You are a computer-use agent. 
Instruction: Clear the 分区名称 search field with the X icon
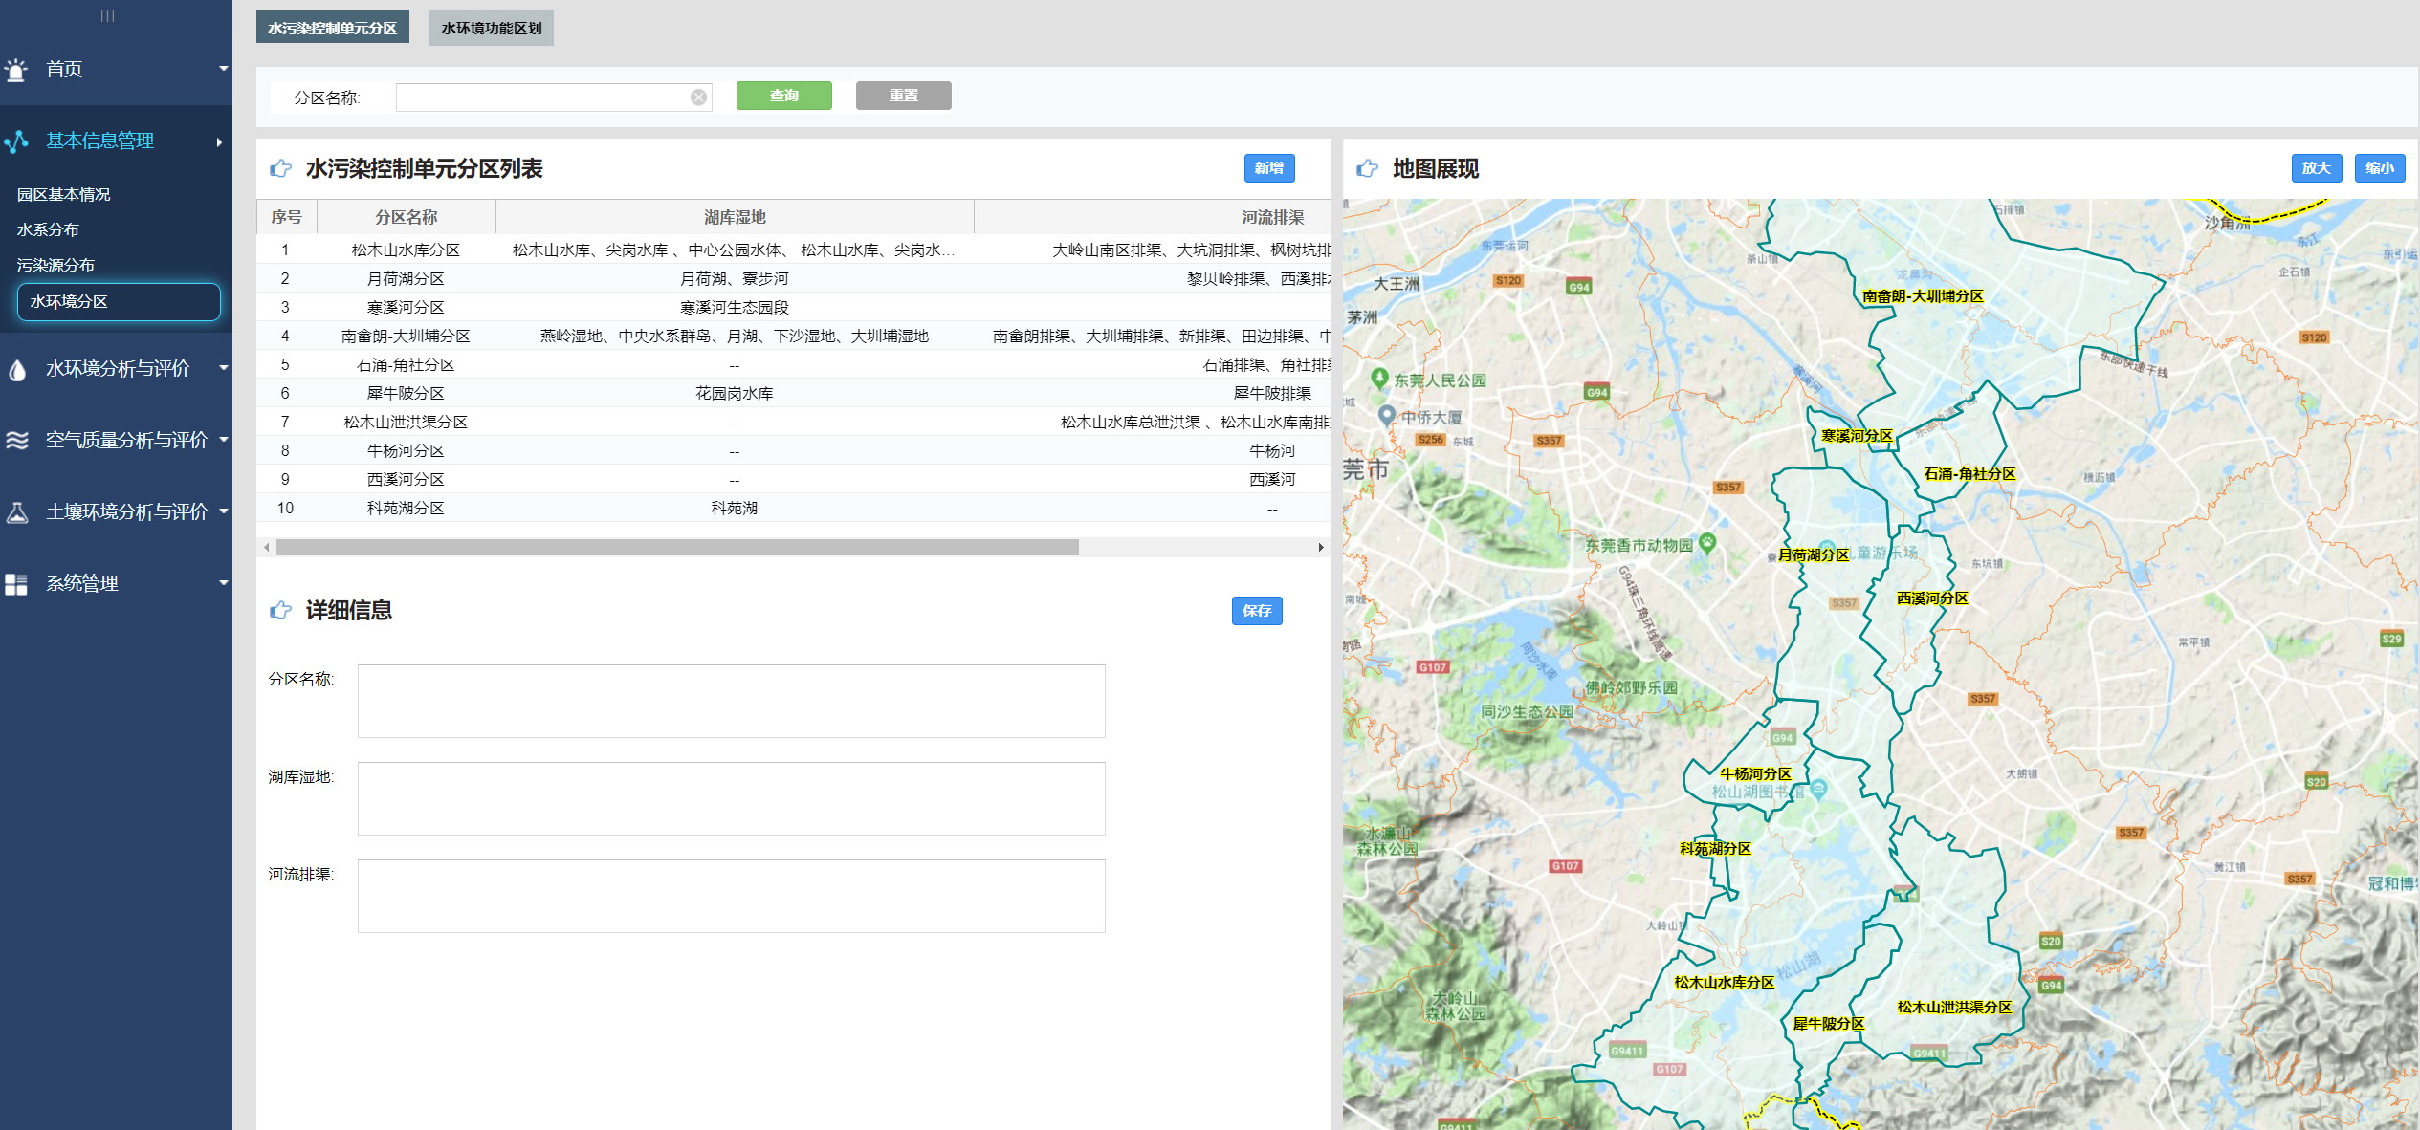(x=698, y=98)
